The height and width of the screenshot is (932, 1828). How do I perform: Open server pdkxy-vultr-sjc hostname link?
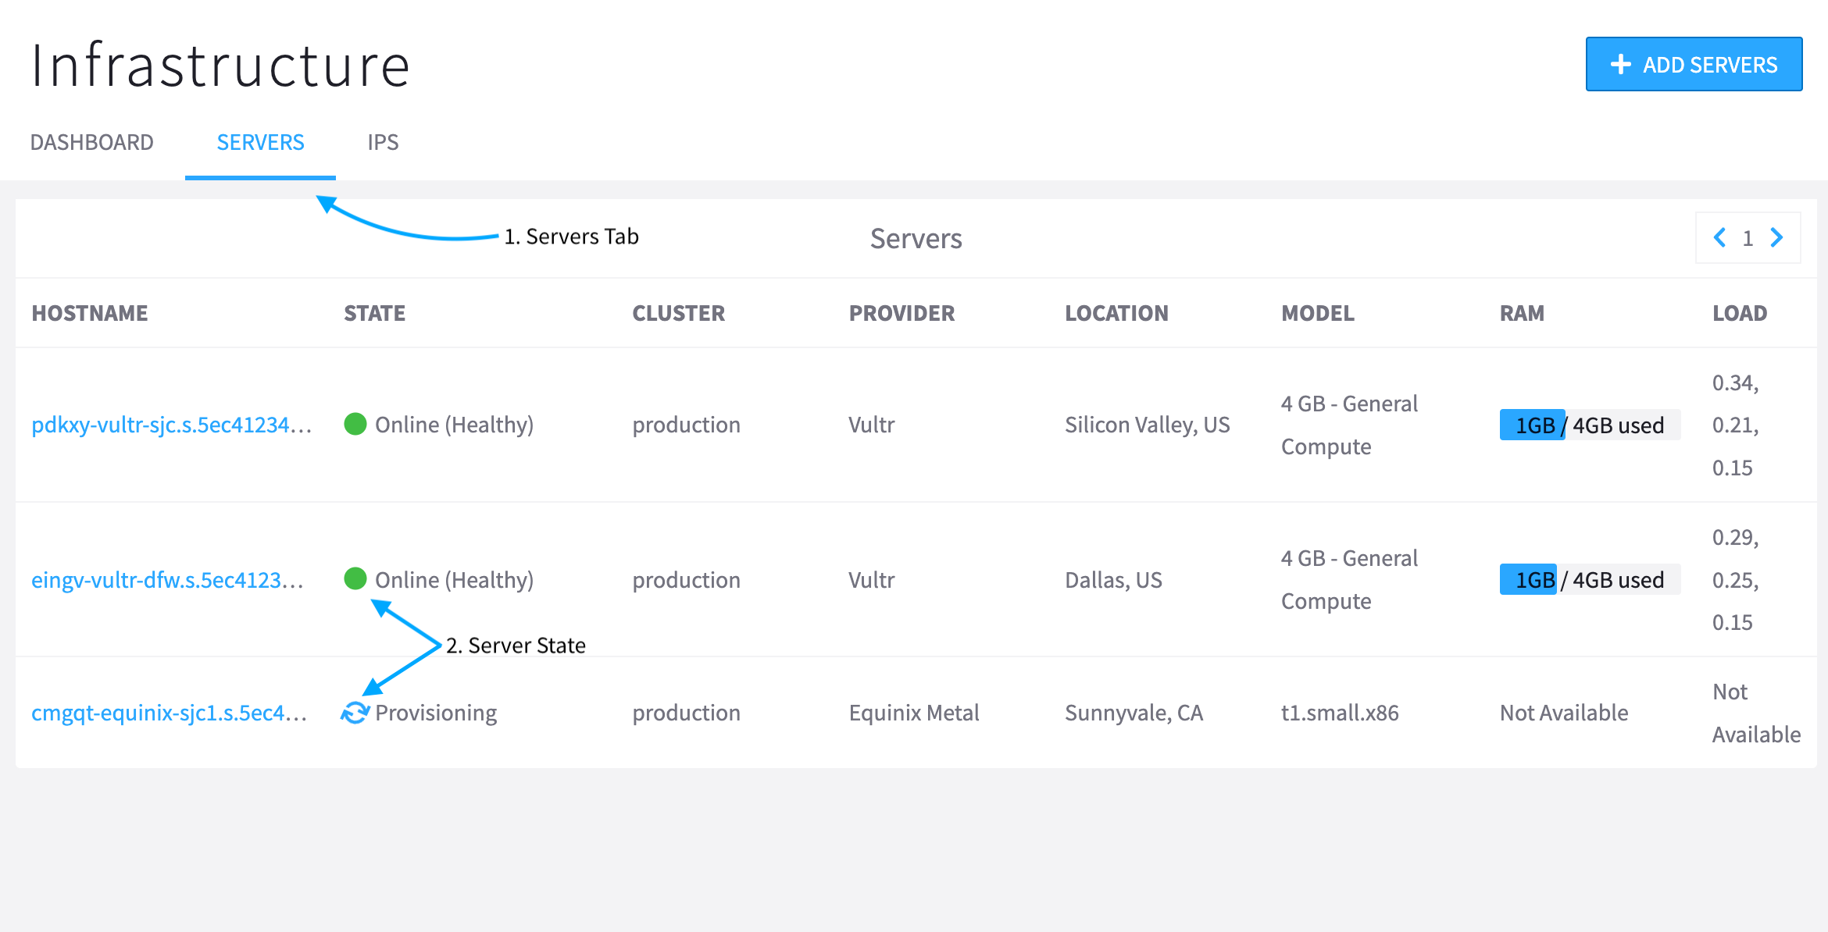[x=172, y=425]
